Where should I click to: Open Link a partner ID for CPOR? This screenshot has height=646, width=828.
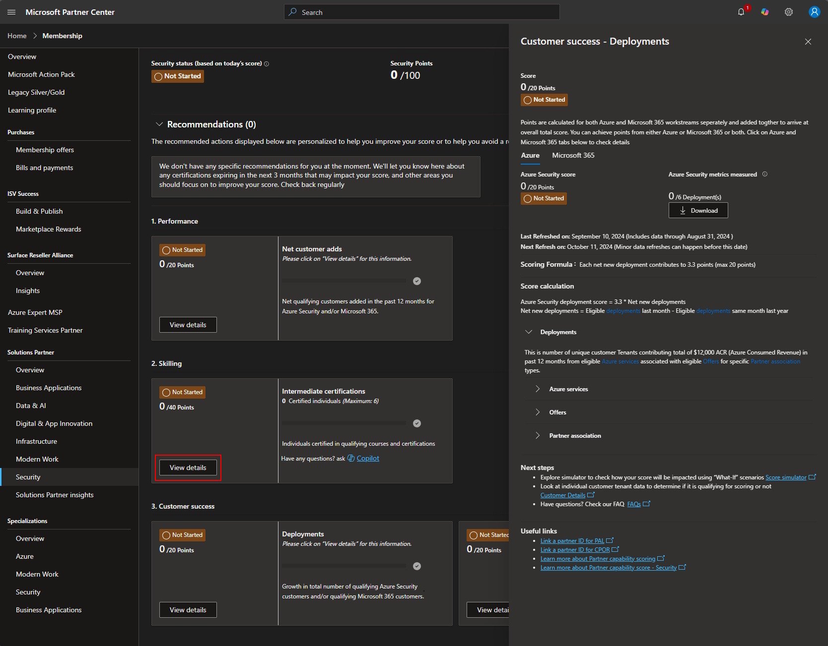[575, 549]
